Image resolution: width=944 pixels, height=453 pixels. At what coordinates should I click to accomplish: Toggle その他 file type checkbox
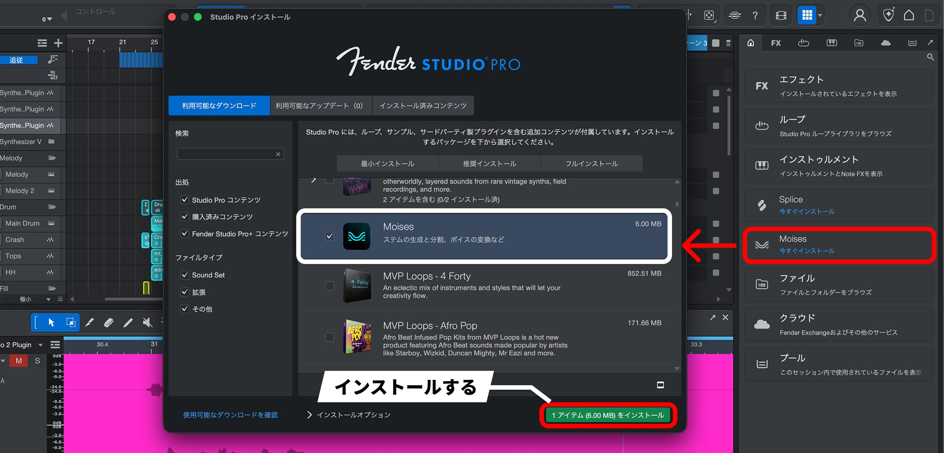click(184, 309)
